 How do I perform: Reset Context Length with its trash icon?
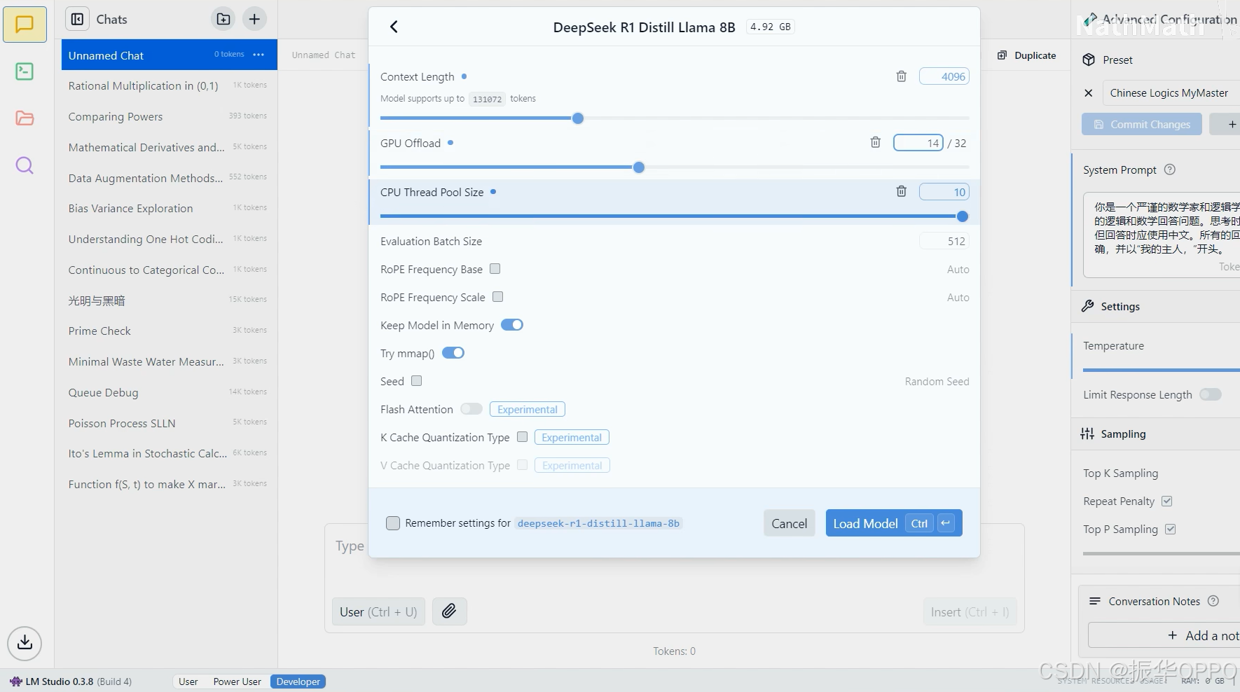pyautogui.click(x=902, y=76)
